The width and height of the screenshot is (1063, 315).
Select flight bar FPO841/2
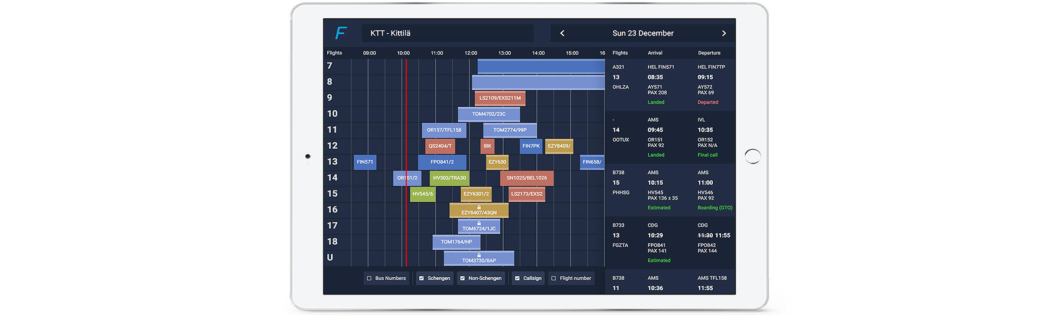tap(442, 162)
